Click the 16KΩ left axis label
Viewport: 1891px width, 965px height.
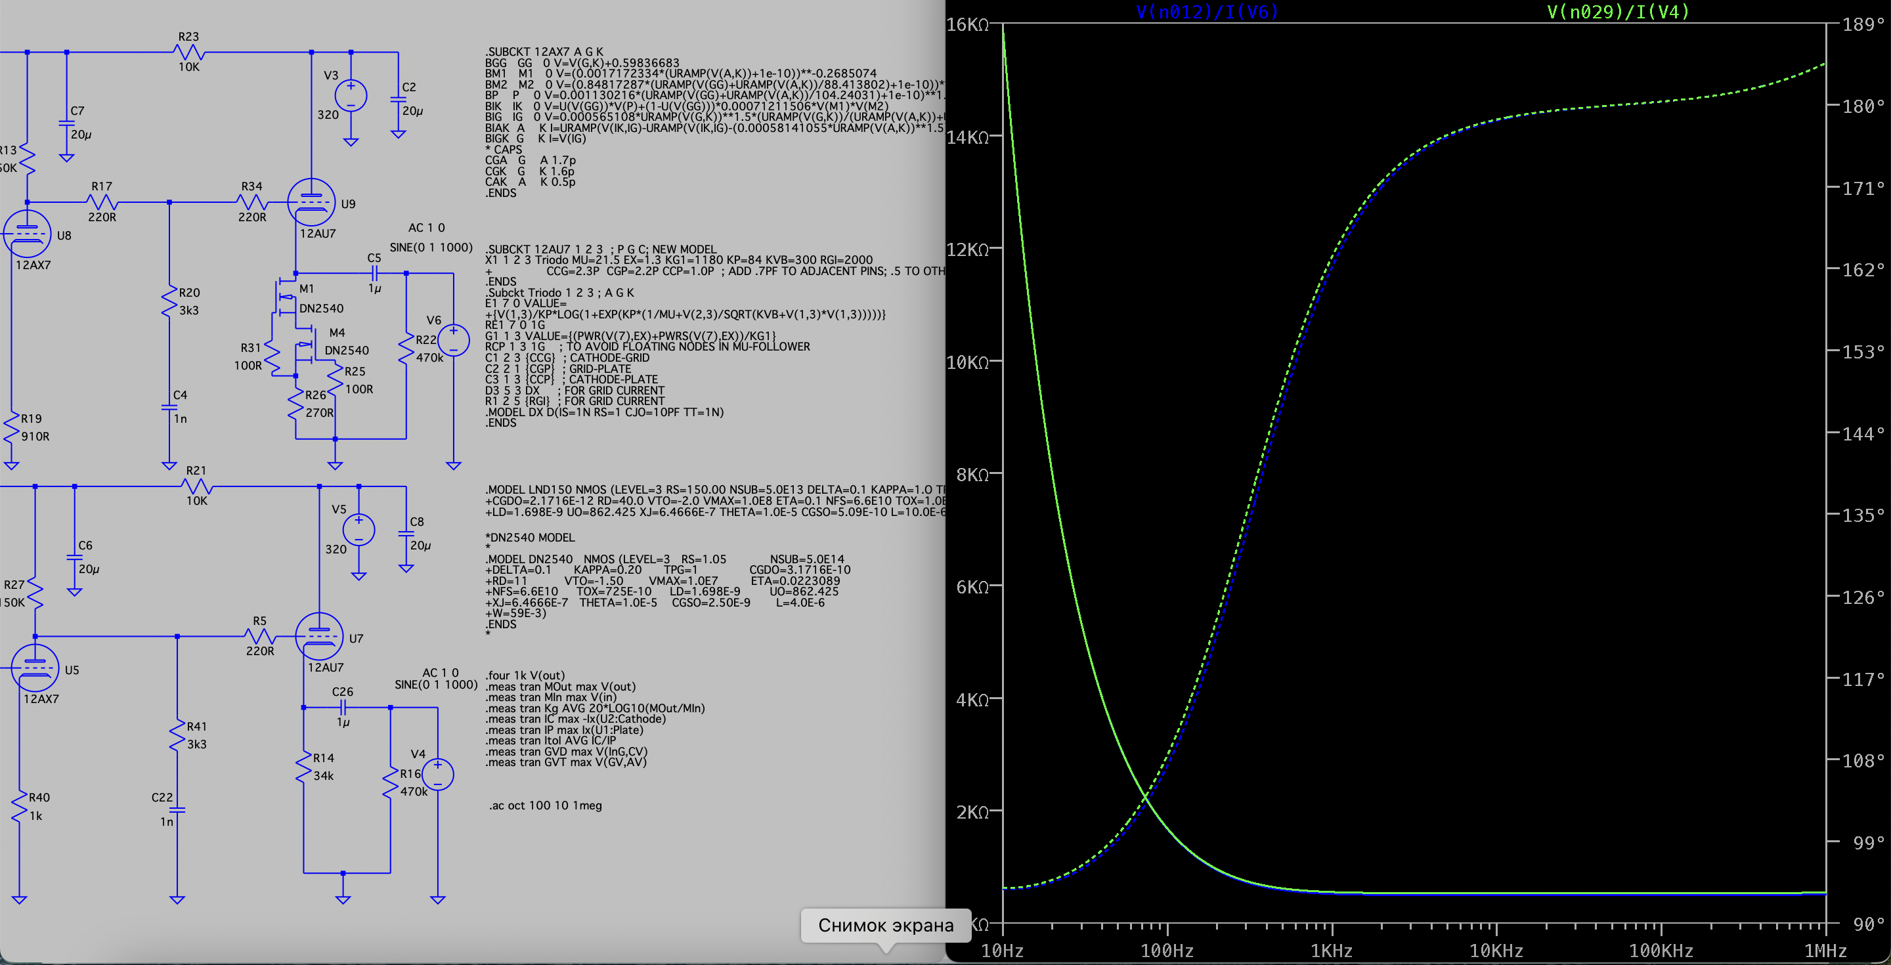pos(968,25)
